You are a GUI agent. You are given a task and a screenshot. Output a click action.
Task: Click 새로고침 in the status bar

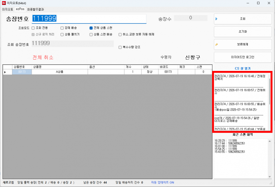coord(8,183)
